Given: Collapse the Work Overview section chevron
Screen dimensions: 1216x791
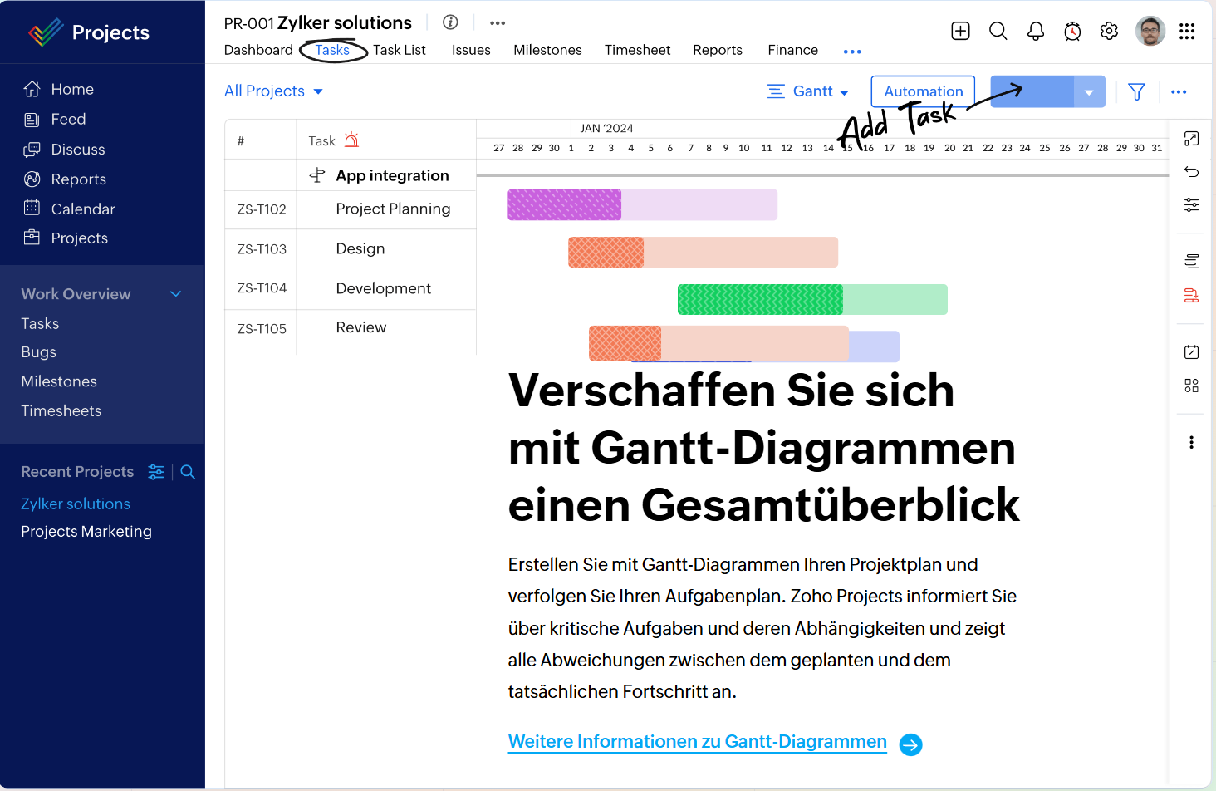Looking at the screenshot, I should point(175,294).
